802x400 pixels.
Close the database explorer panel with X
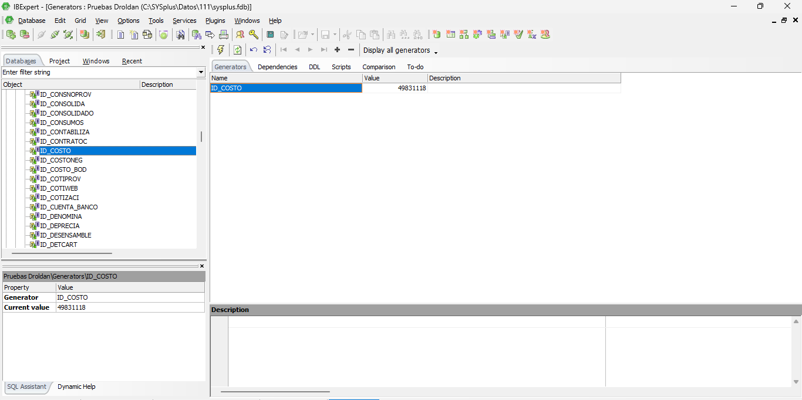pyautogui.click(x=203, y=48)
